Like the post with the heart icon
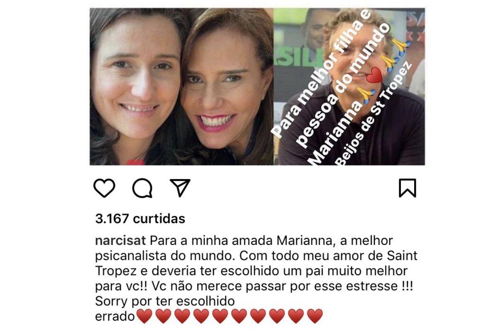Screen dimensions: 497x331 [104, 188]
